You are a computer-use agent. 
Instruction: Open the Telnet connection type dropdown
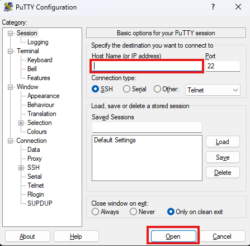coord(213,90)
